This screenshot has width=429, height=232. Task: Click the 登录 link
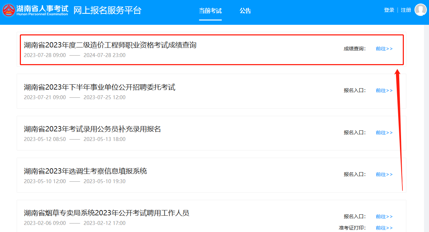[389, 10]
